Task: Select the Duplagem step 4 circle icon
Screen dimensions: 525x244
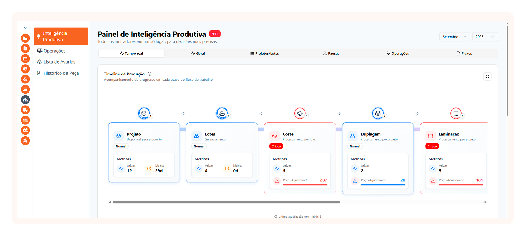Action: tap(378, 113)
